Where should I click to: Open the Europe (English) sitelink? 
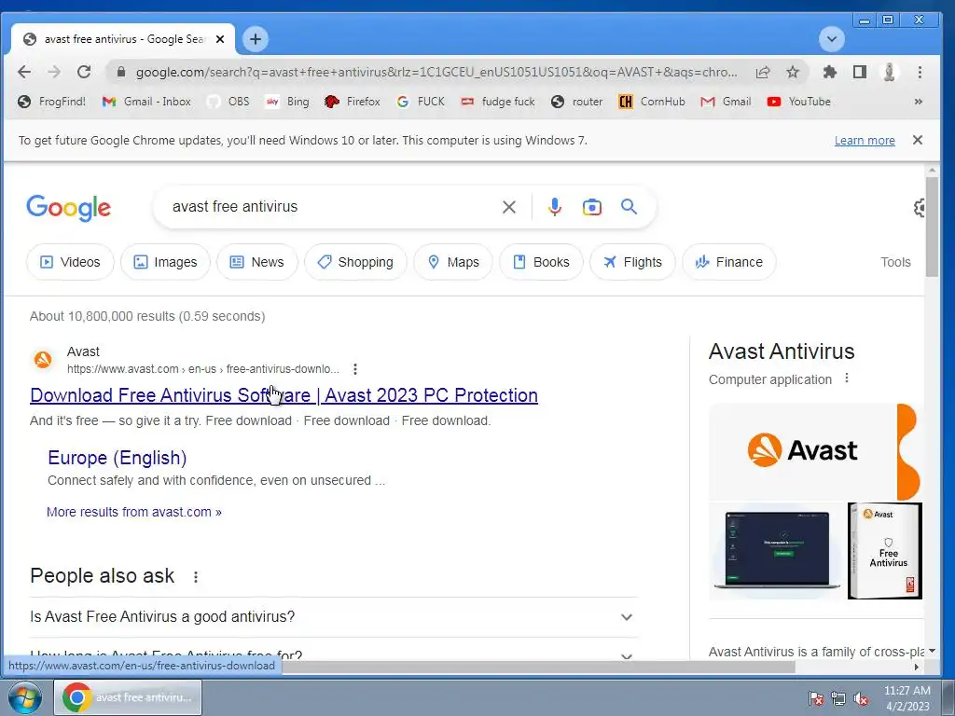(117, 458)
